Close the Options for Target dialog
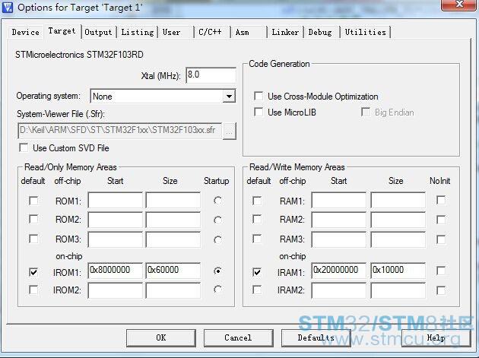Screen dimensions: 479x358 point(459,5)
